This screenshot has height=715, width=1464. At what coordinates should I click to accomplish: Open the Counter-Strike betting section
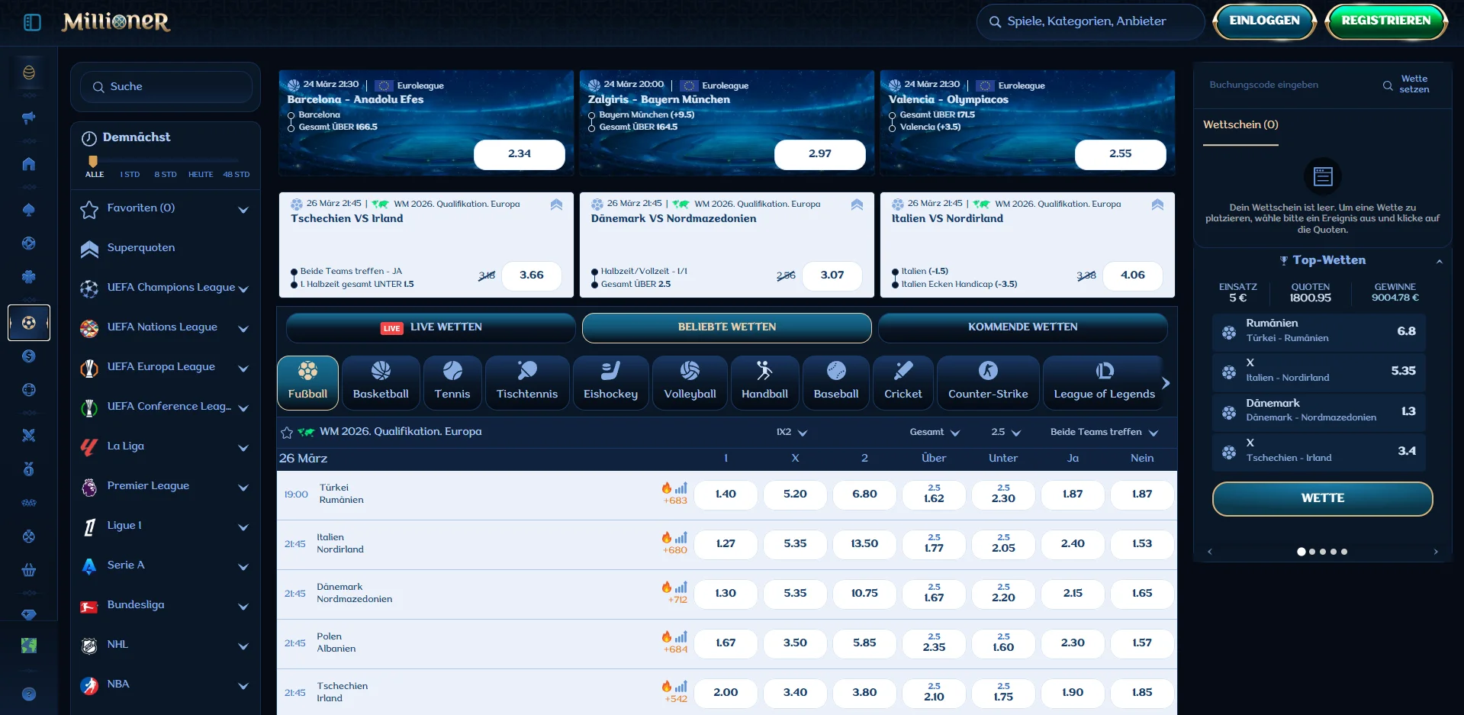987,382
